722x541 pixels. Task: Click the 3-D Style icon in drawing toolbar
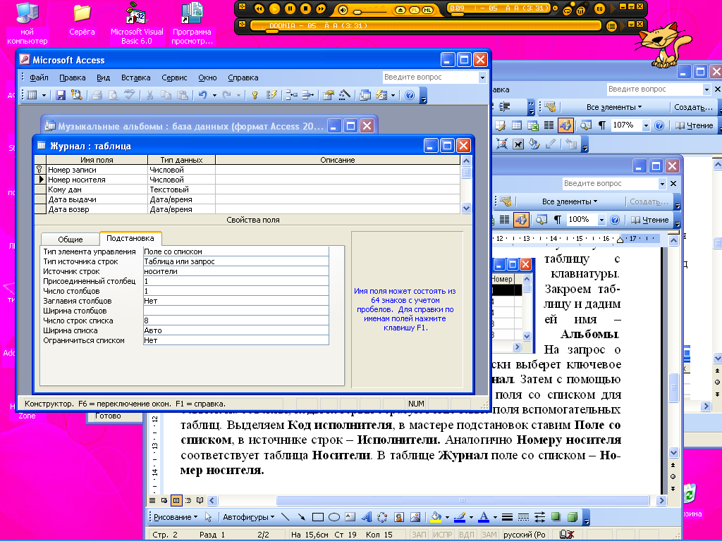pos(573,517)
